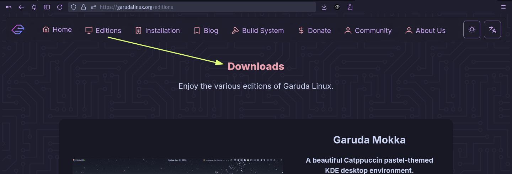This screenshot has height=174, width=512.
Task: Go back with the browser back arrow
Action: [21, 7]
